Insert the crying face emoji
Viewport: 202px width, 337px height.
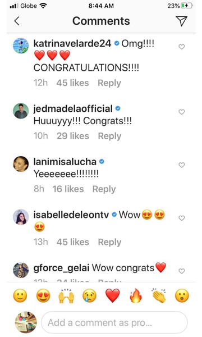[x=90, y=295]
